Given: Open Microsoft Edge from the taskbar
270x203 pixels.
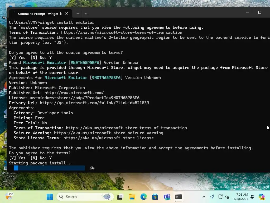Looking at the screenshot, I should 144,197.
